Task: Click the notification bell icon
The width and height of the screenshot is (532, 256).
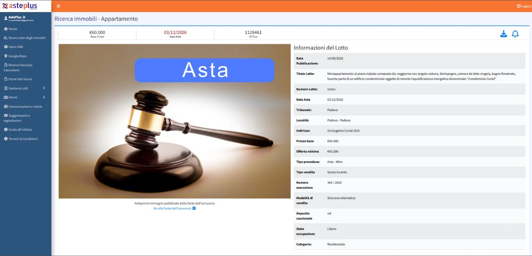Action: pyautogui.click(x=515, y=34)
